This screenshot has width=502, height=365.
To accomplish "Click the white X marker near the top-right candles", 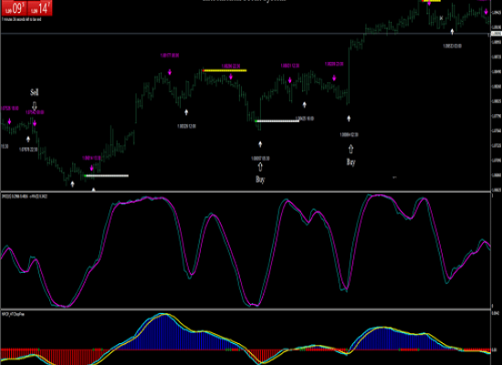I will 441,18.
